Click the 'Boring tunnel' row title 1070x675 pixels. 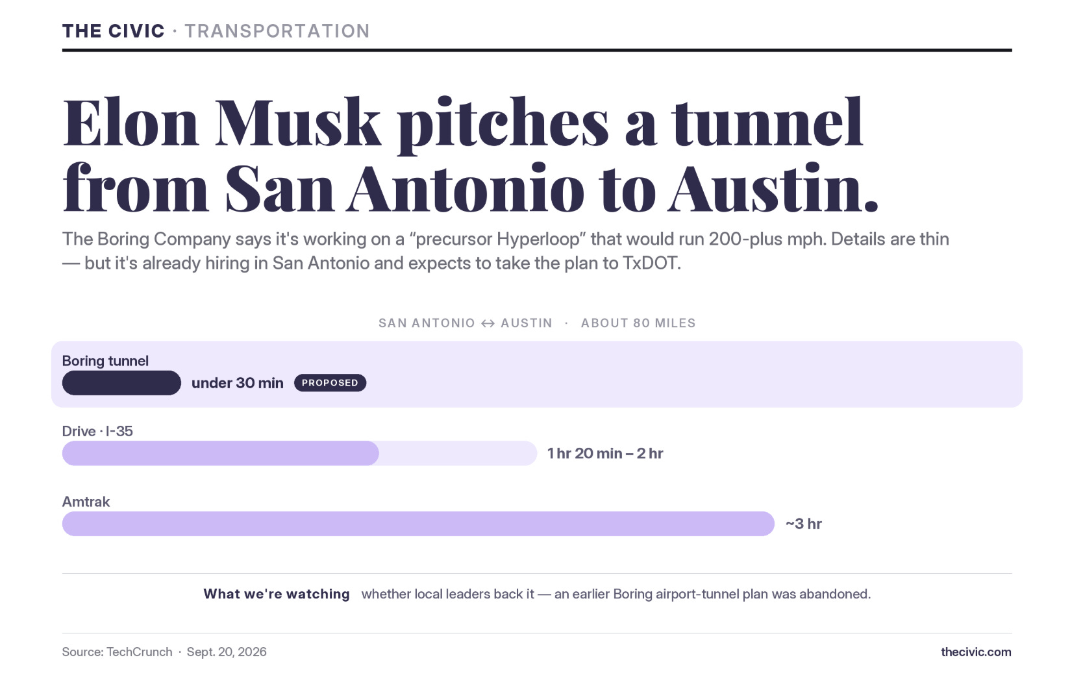point(105,361)
